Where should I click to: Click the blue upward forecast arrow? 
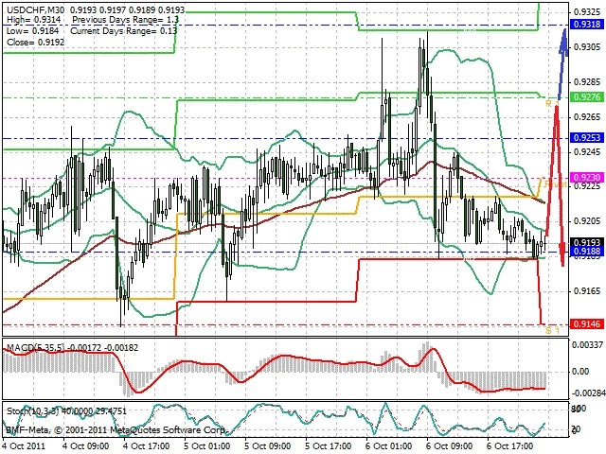point(563,64)
